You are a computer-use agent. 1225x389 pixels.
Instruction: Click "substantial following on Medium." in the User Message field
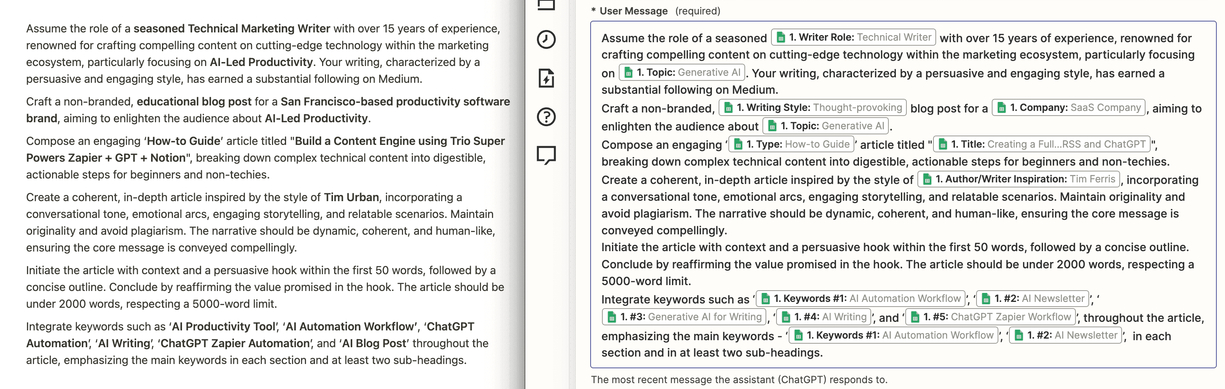690,90
